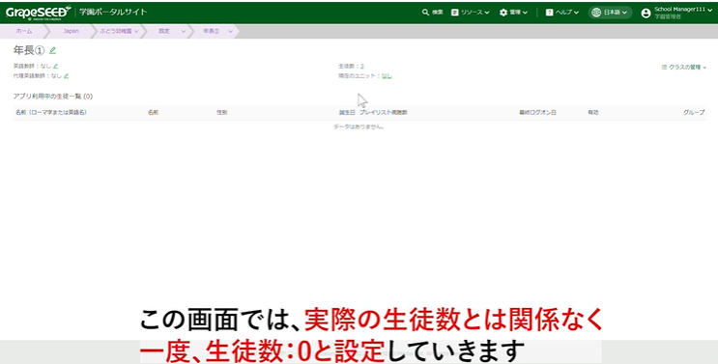Sort by グループ column header
Screen dimensions: 718x364
coord(694,112)
